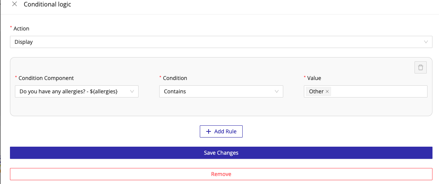Image resolution: width=439 pixels, height=184 pixels.
Task: Click the Action field label
Action: (x=21, y=29)
